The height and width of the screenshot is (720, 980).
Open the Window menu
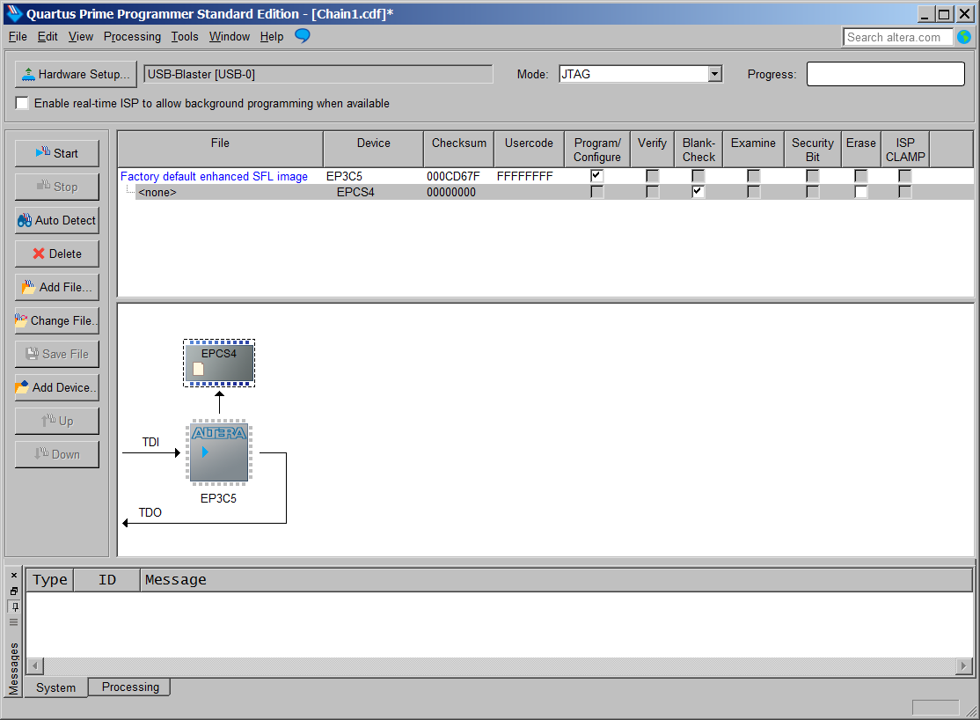(x=230, y=37)
